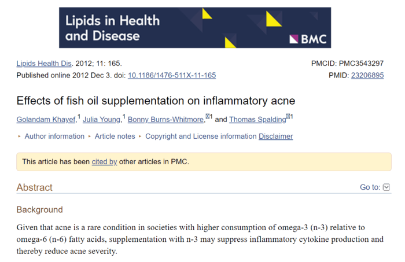Viewport: 405px width, 262px height.
Task: Click the email envelope icon after Burns-Whitmore
Action: click(x=207, y=117)
